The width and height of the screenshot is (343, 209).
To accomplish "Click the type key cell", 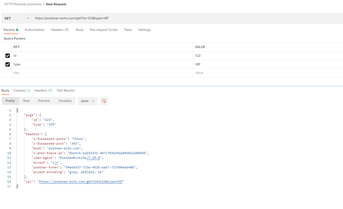I will [x=102, y=64].
